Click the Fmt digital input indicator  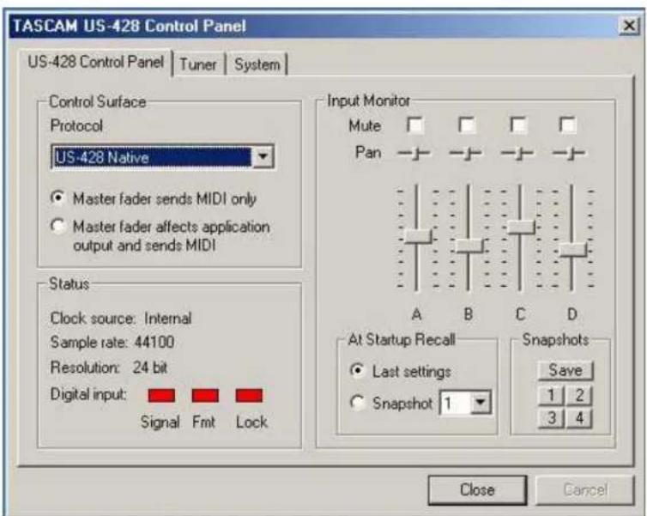(x=205, y=396)
